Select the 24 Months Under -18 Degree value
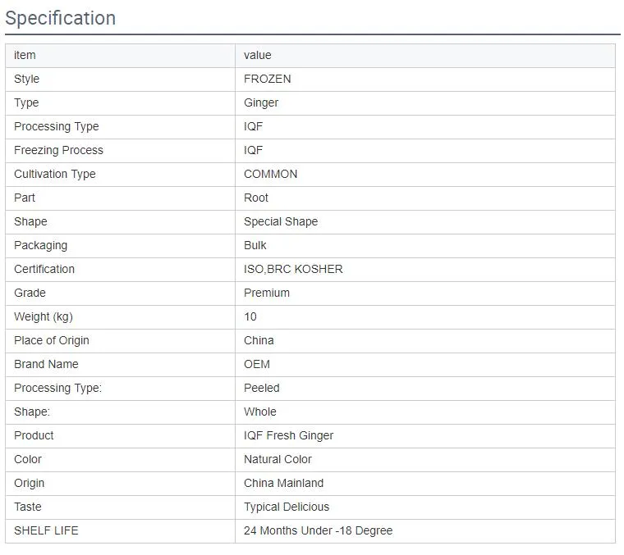The width and height of the screenshot is (624, 555). (x=318, y=530)
